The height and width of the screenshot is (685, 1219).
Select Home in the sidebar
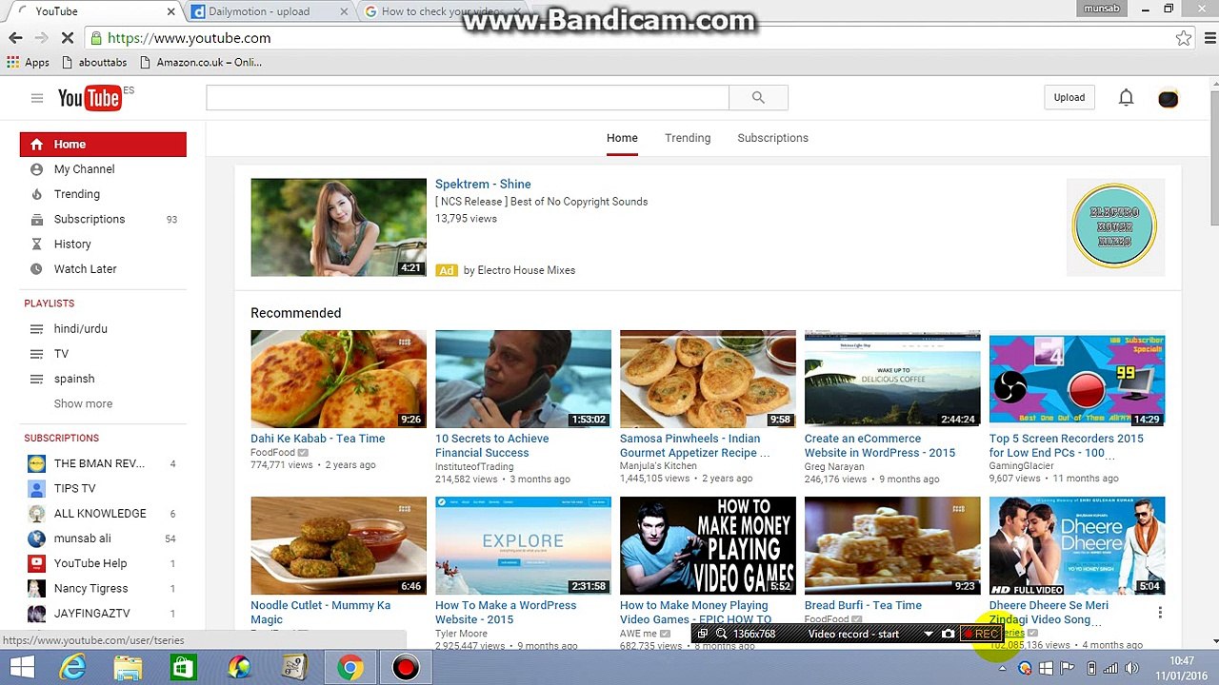tap(103, 145)
